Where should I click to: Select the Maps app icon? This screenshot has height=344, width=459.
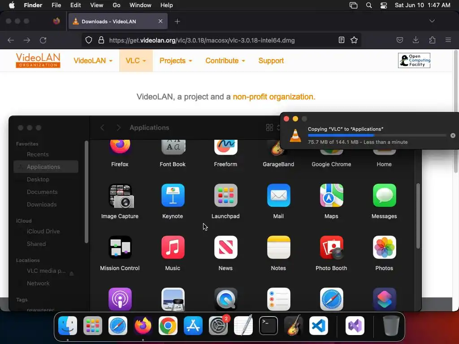331,195
